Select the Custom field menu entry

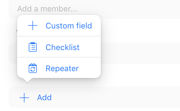[59, 25]
